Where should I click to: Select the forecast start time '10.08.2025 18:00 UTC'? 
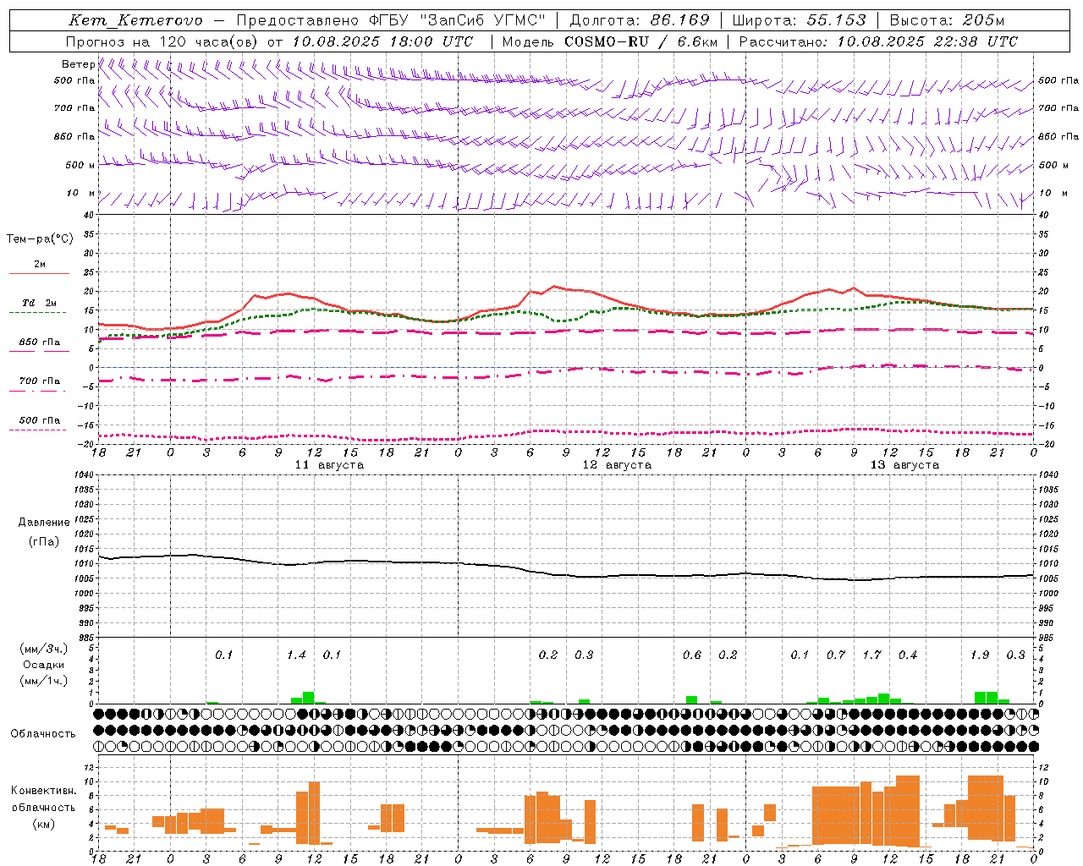(382, 41)
